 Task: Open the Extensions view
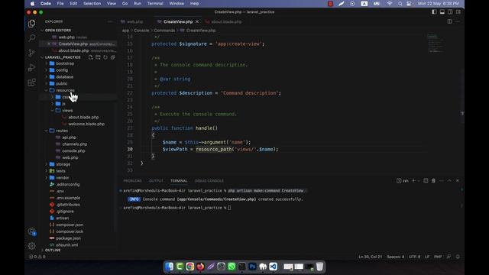coord(31,82)
